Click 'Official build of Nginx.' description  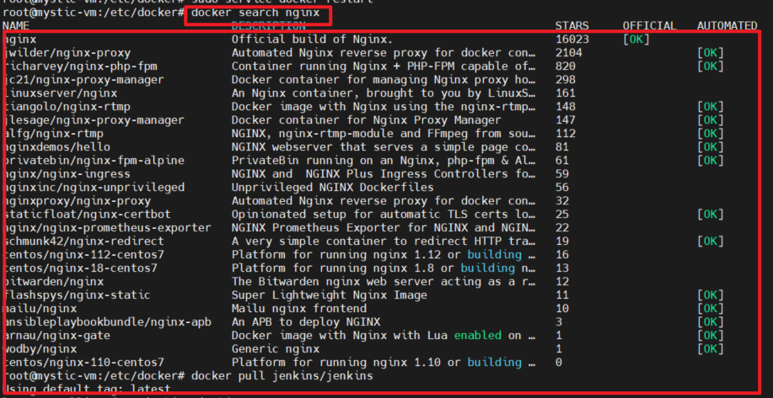[x=313, y=40]
